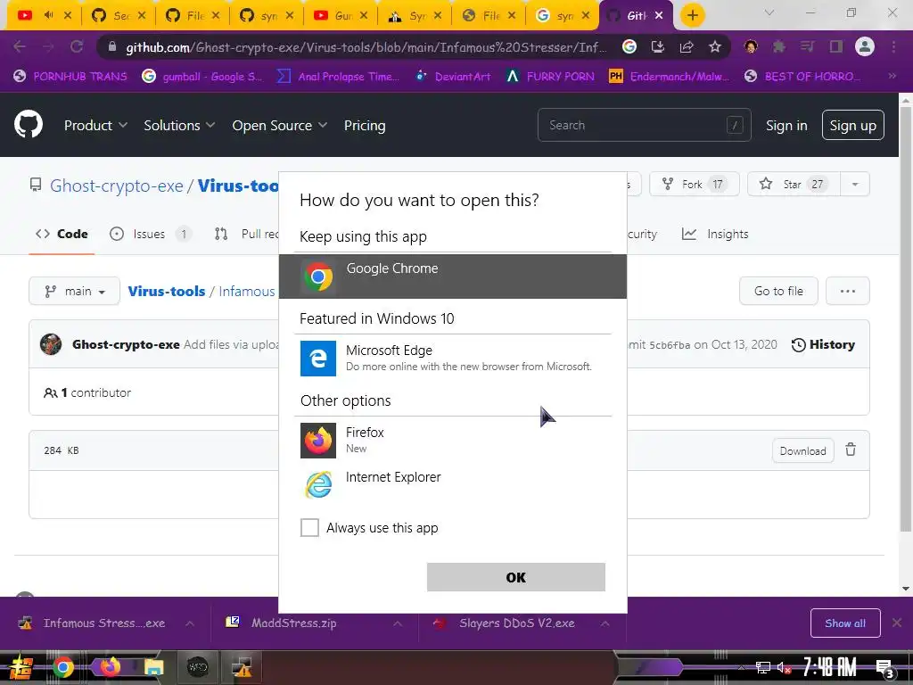Bookmark this page with the star icon

tap(715, 46)
